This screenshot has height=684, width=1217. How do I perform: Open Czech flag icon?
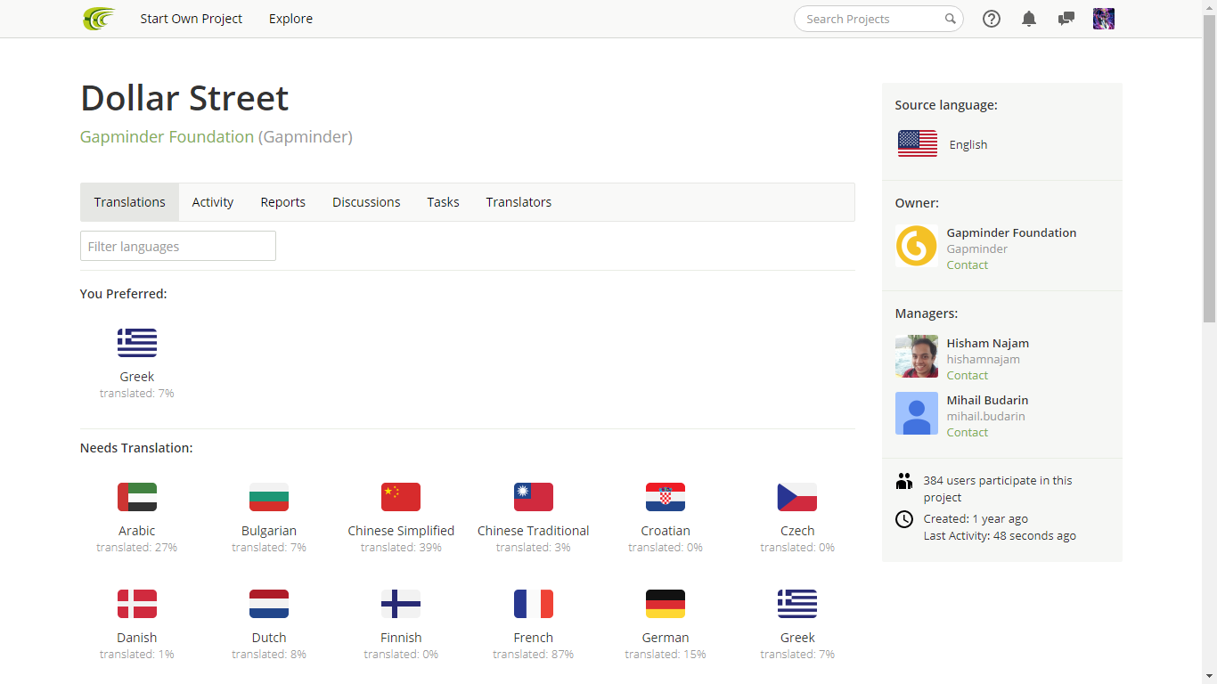coord(797,497)
